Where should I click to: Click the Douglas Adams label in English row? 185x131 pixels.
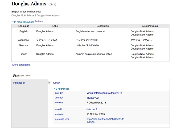click(45, 31)
